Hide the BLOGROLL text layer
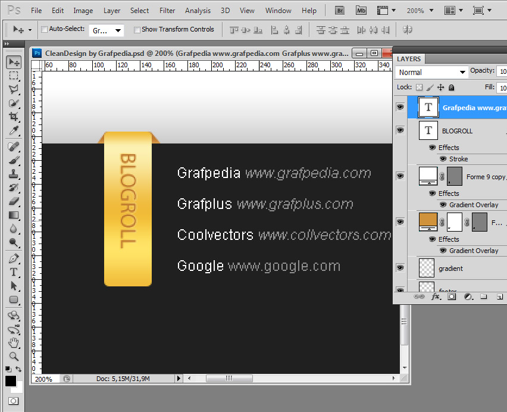 400,130
